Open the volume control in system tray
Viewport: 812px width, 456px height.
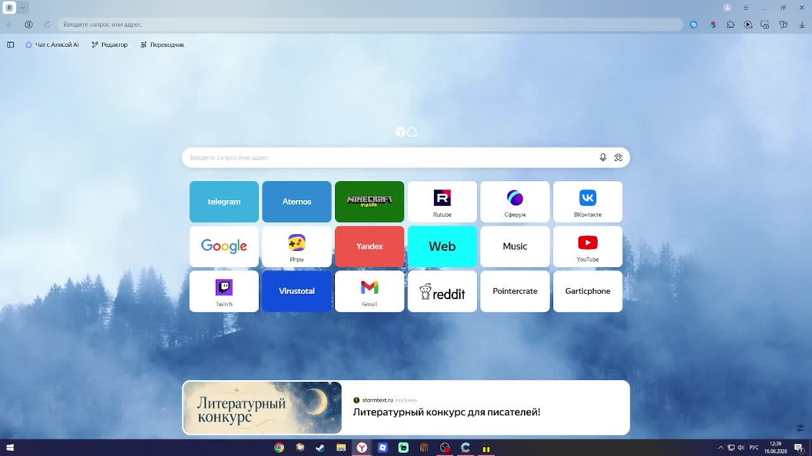[x=741, y=448]
